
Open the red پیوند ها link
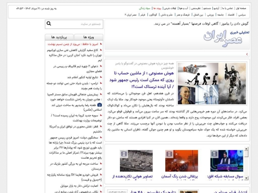point(157,8)
